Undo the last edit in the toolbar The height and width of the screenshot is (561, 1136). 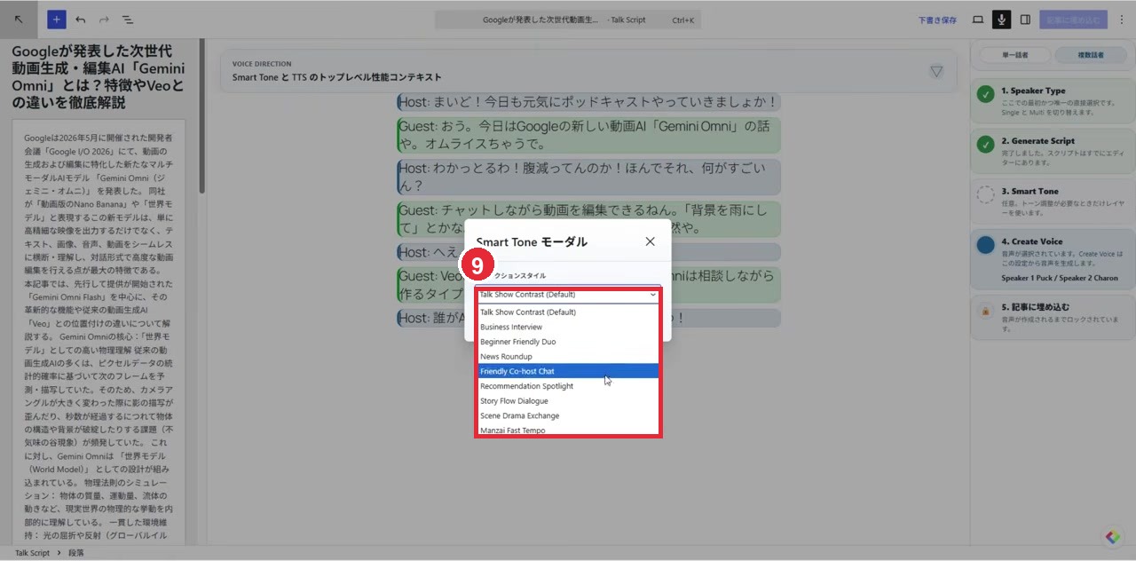pyautogui.click(x=81, y=20)
